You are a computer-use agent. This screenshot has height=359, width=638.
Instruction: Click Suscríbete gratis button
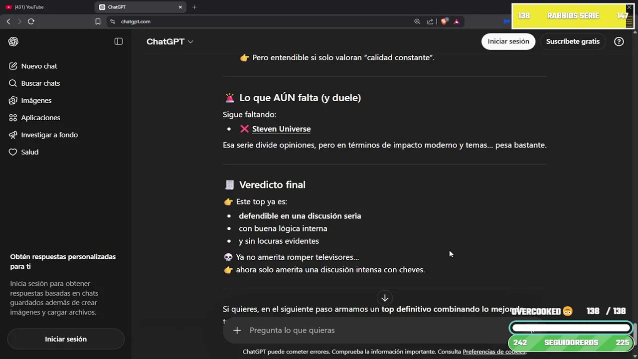(x=573, y=41)
